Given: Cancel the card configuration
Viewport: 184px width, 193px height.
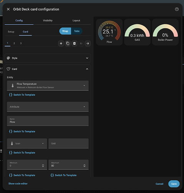Looking at the screenshot, I should click(x=159, y=184).
